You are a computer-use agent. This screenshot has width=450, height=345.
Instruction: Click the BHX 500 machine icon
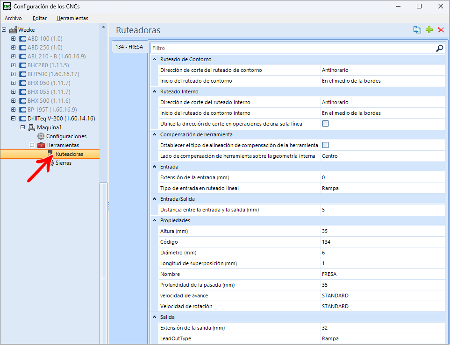tap(22, 101)
